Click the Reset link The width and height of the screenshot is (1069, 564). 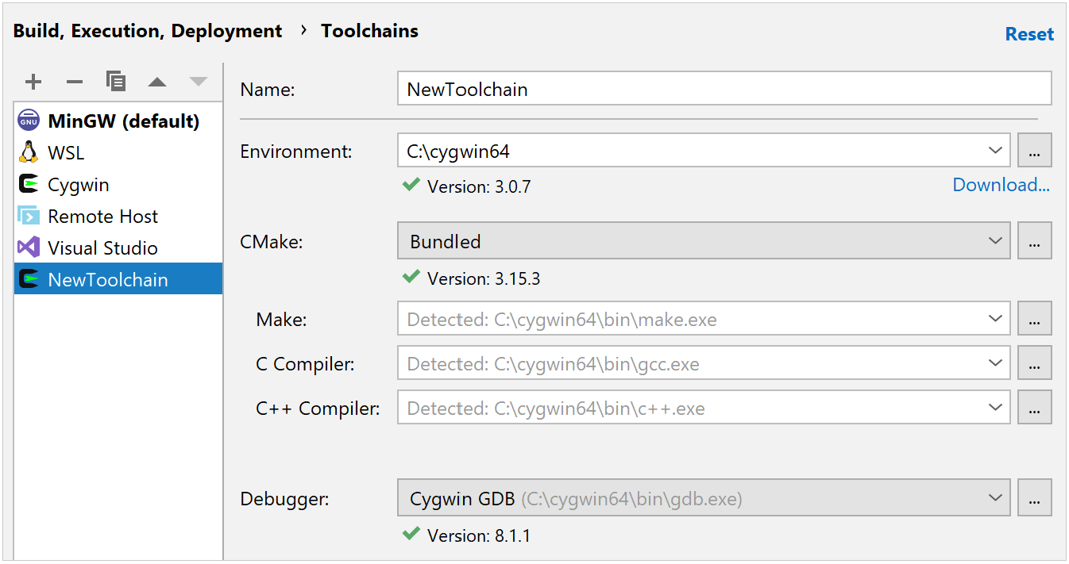1029,34
